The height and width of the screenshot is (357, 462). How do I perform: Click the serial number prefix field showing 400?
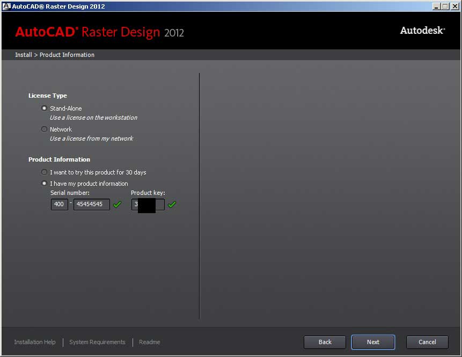coord(59,205)
